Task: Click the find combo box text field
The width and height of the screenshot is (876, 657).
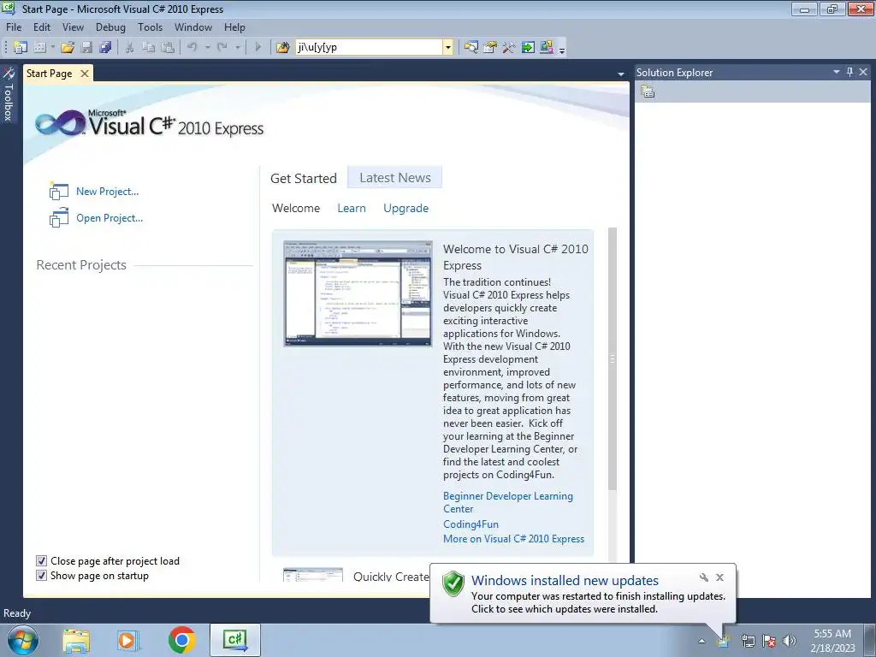Action: tap(370, 48)
